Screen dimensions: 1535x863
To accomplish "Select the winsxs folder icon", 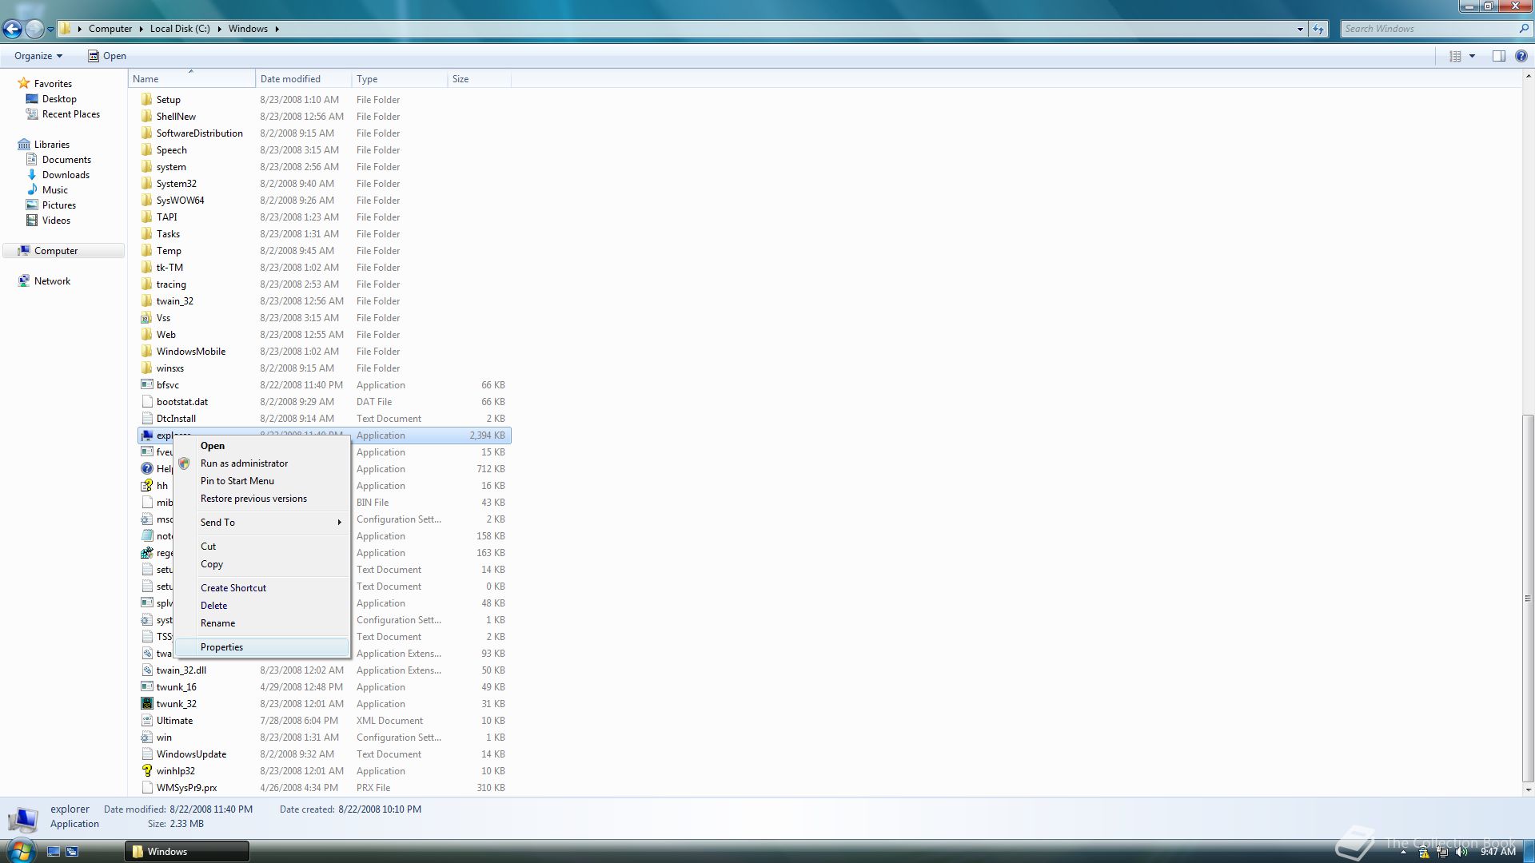I will click(146, 368).
